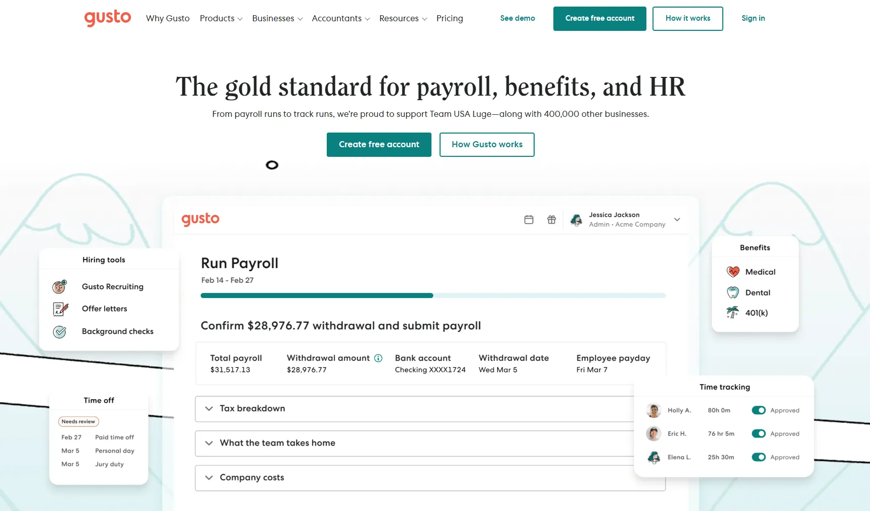Viewport: 870px width, 511px height.
Task: Click the Time tracking card title
Action: (724, 387)
